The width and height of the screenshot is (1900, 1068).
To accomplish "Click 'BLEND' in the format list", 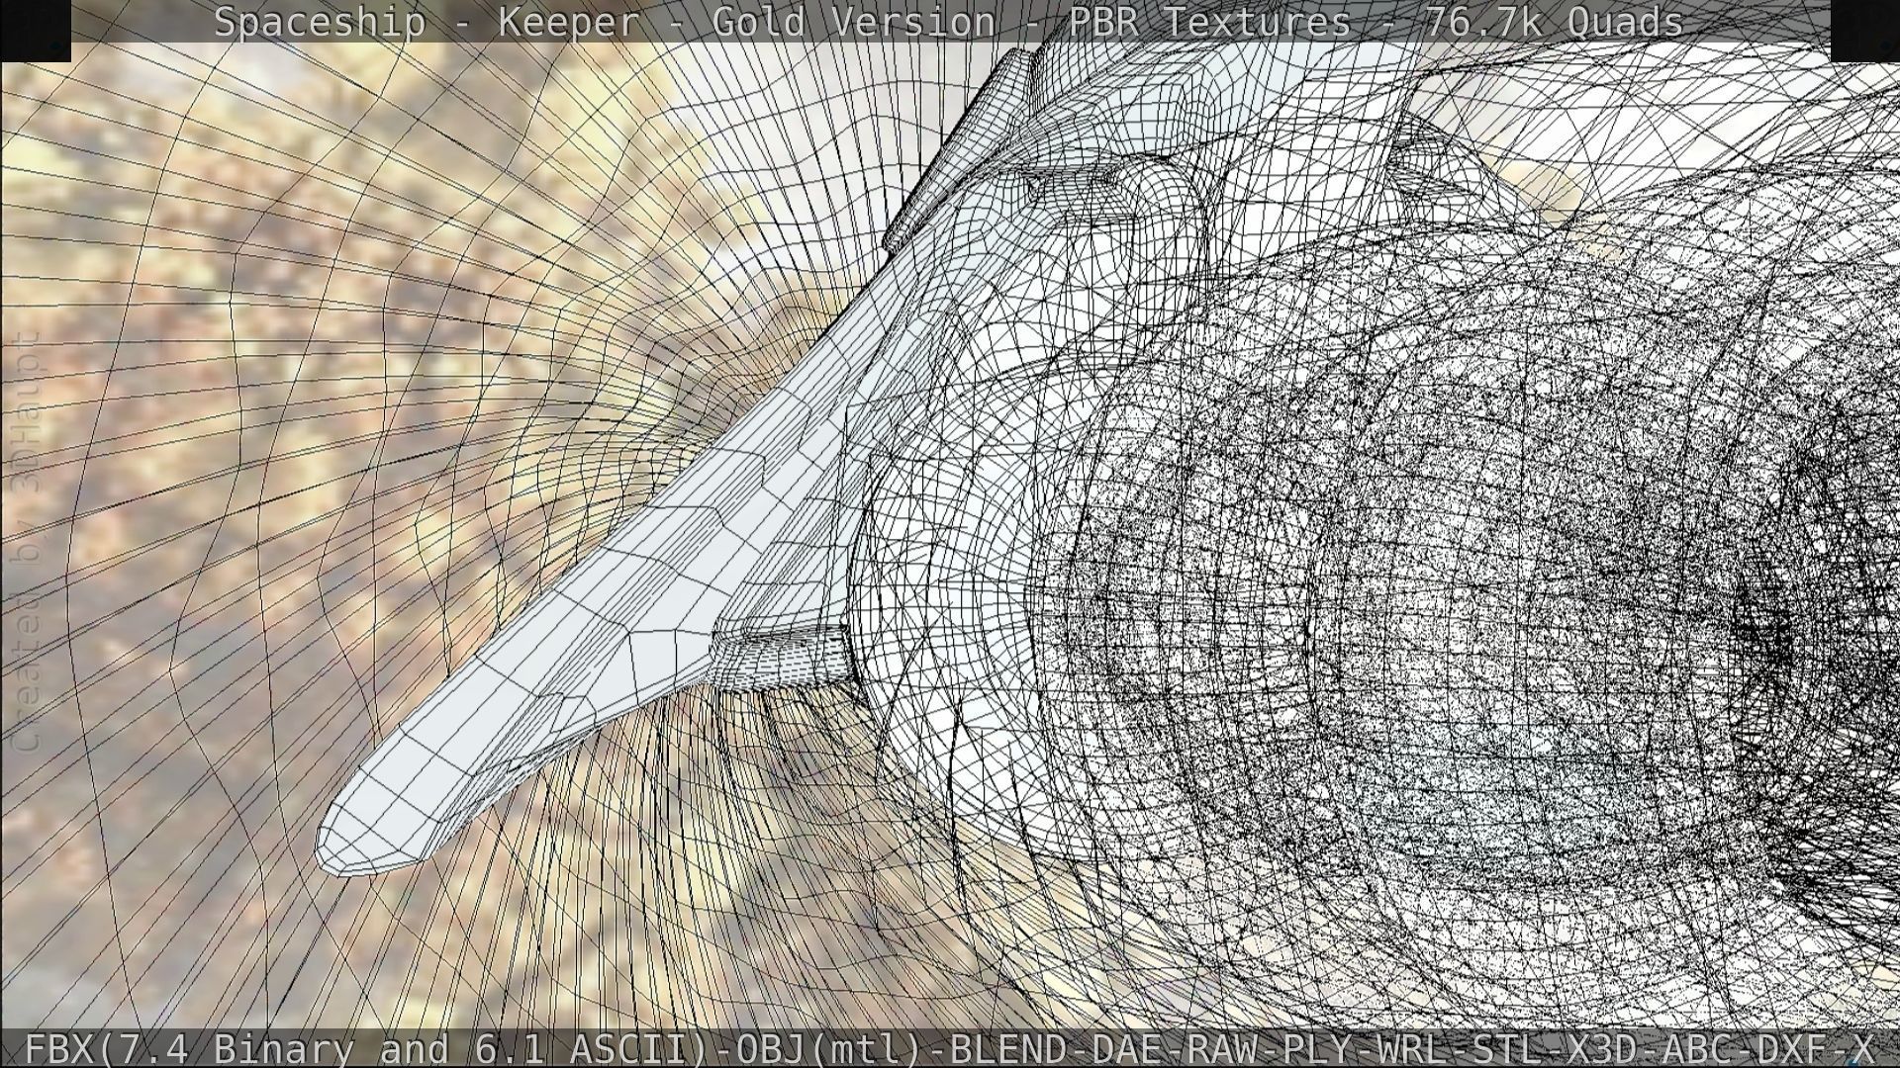I will 1007,1048.
